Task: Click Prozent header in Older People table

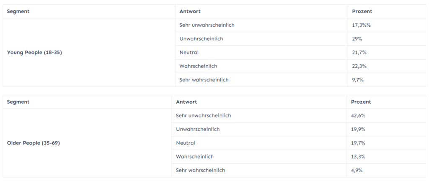Action: pyautogui.click(x=361, y=102)
